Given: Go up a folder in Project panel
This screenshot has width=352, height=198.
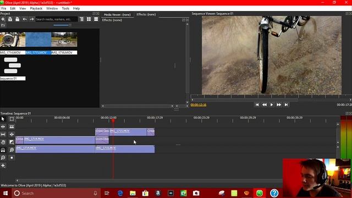Looking at the screenshot, I should pyautogui.click(x=3, y=25).
